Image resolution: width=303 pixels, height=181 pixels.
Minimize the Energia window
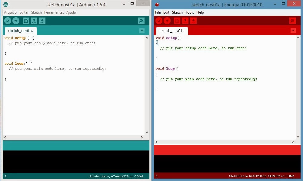click(275, 3)
